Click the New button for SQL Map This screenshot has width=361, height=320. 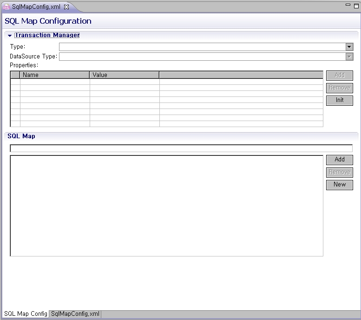(339, 185)
